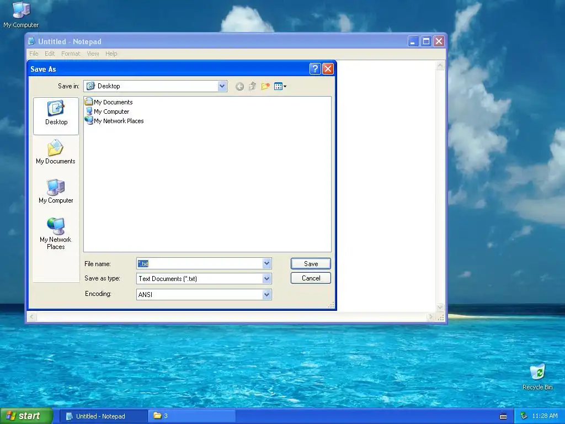
Task: Expand the Save as type dropdown
Action: [266, 278]
